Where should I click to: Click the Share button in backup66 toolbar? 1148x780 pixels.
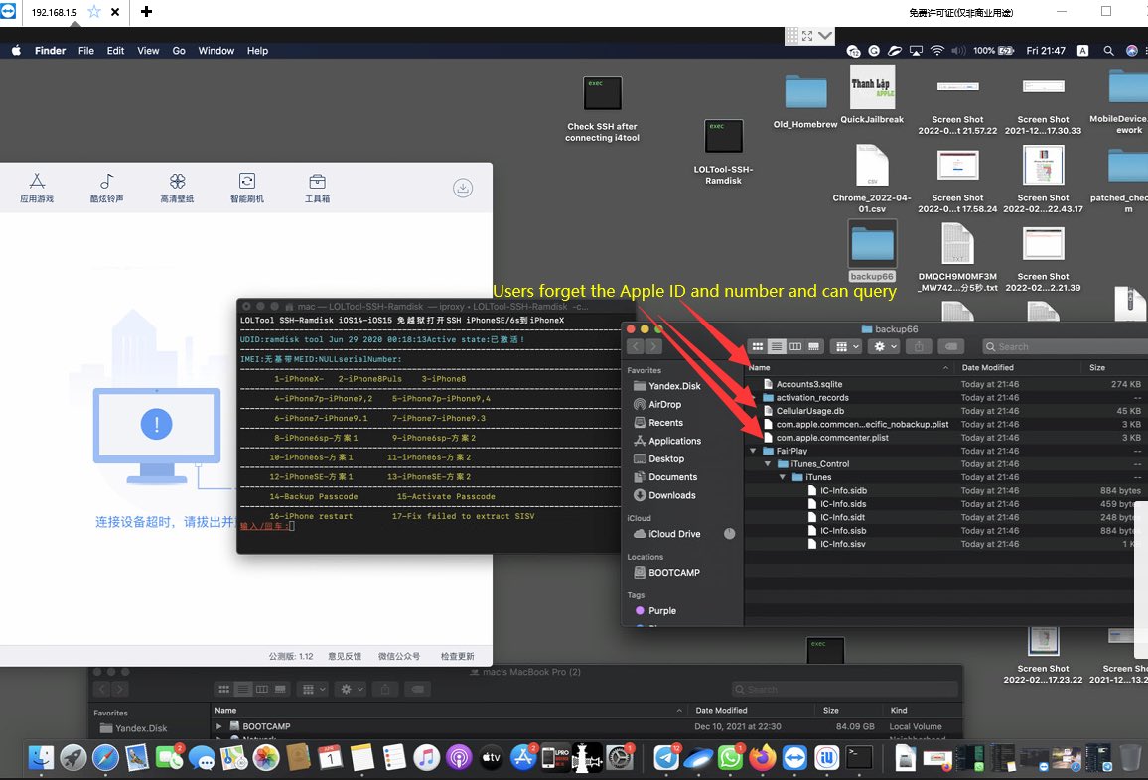919,346
